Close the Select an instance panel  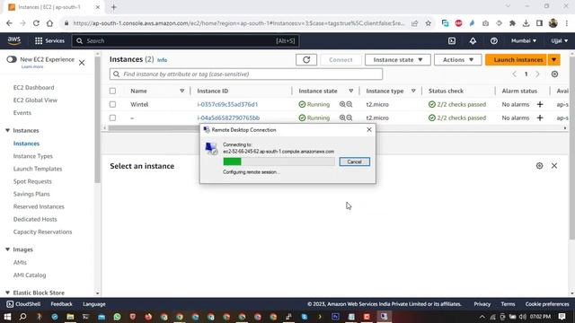[x=554, y=165]
